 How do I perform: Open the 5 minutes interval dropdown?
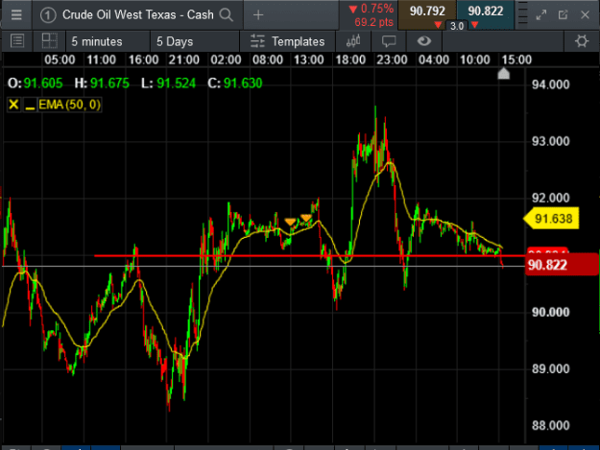pyautogui.click(x=108, y=41)
